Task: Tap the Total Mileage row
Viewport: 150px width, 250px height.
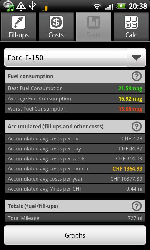Action: (x=75, y=218)
